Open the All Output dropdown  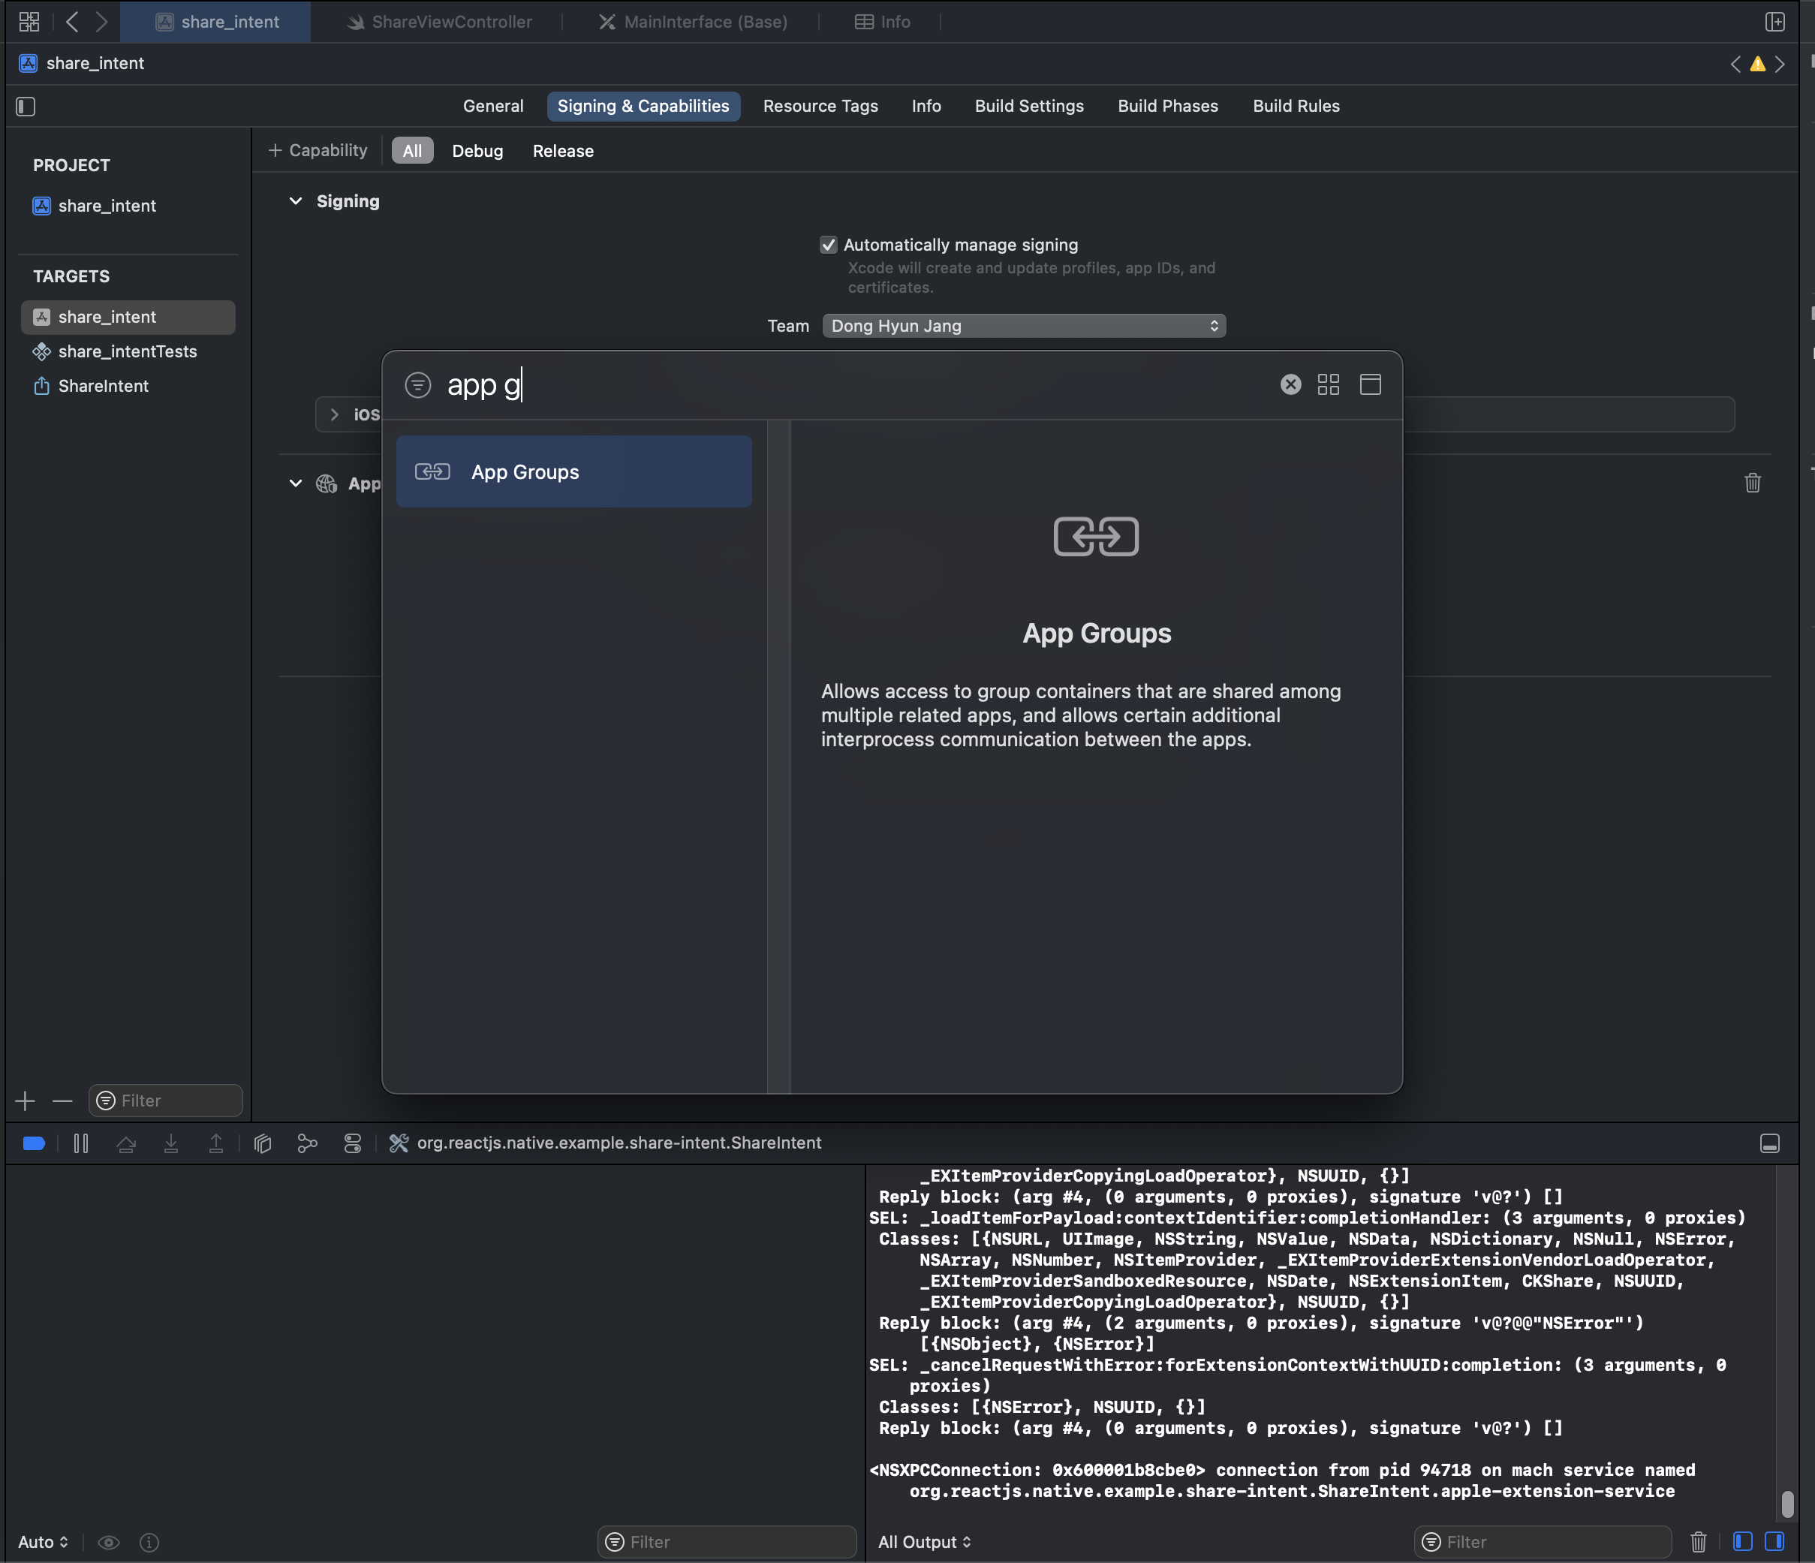click(x=924, y=1542)
